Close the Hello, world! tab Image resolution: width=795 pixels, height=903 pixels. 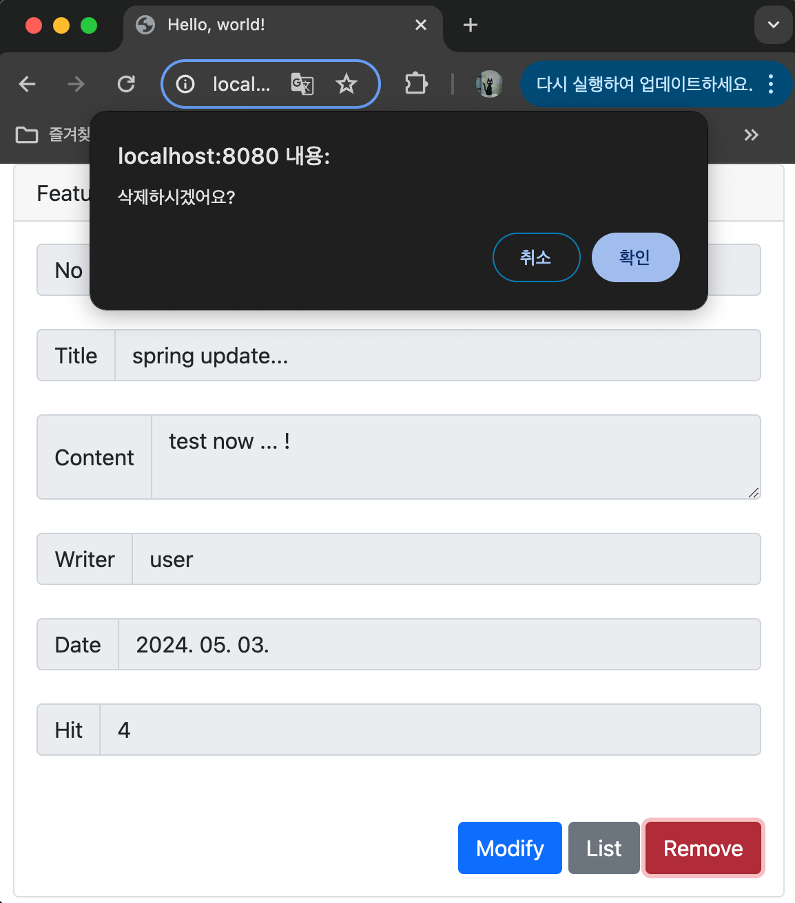(x=421, y=25)
